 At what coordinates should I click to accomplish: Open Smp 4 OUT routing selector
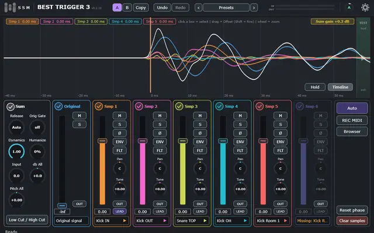[240, 204]
